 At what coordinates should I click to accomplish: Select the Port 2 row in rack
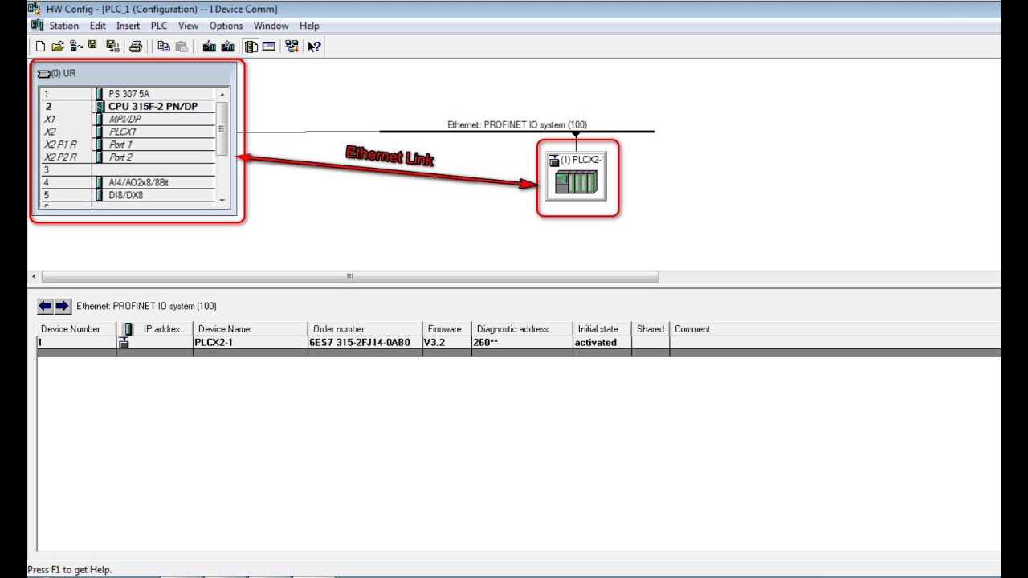pyautogui.click(x=128, y=157)
